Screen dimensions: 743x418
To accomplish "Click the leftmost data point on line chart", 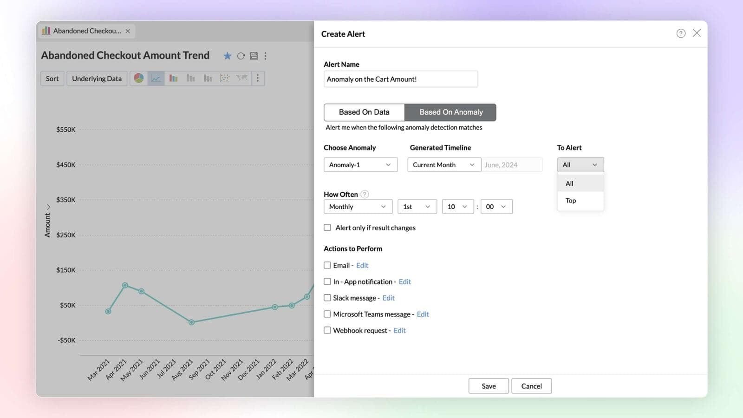I will [x=108, y=311].
